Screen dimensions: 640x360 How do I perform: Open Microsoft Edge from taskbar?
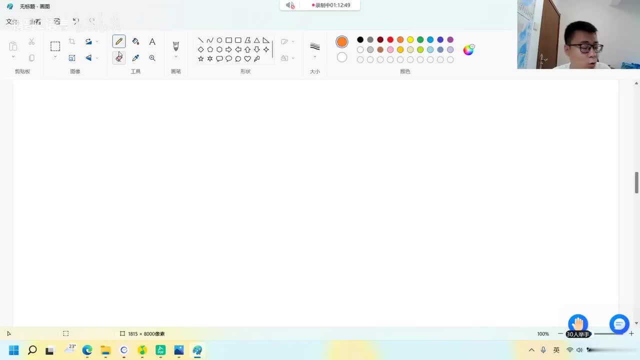tap(87, 350)
